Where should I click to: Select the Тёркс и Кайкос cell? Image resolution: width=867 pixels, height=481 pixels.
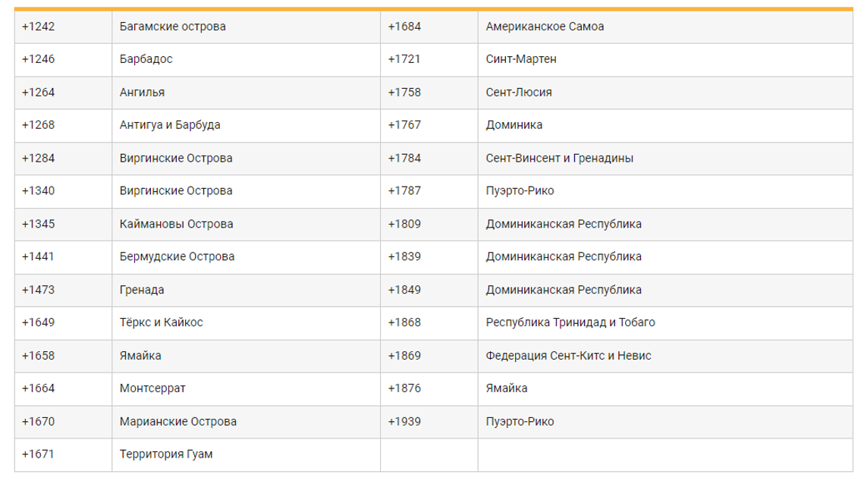pos(162,322)
